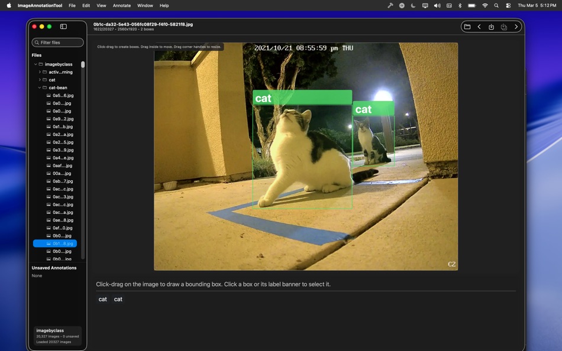This screenshot has height=351, width=562.
Task: Toggle the sidebar visibility icon
Action: [x=63, y=26]
